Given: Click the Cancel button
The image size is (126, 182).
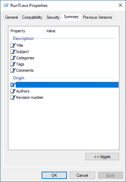Looking at the screenshot, I should (x=82, y=175).
